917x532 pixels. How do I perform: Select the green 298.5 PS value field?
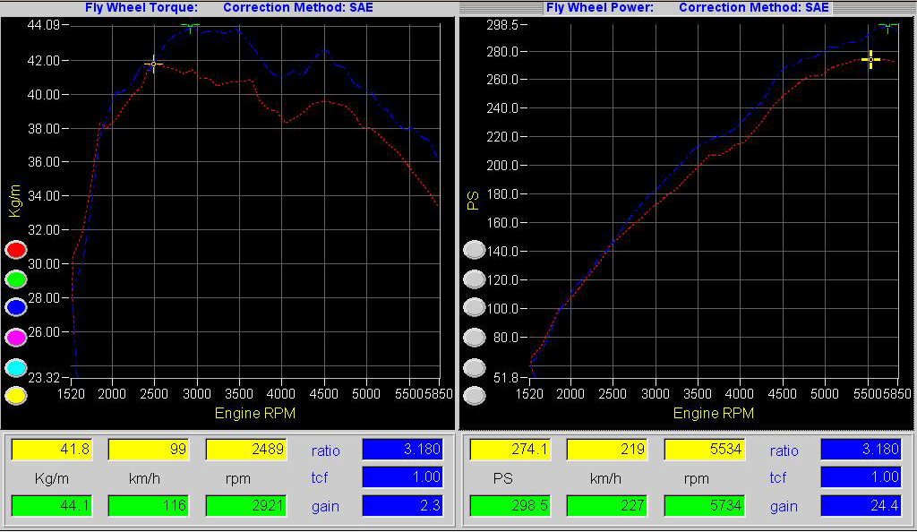pyautogui.click(x=510, y=506)
